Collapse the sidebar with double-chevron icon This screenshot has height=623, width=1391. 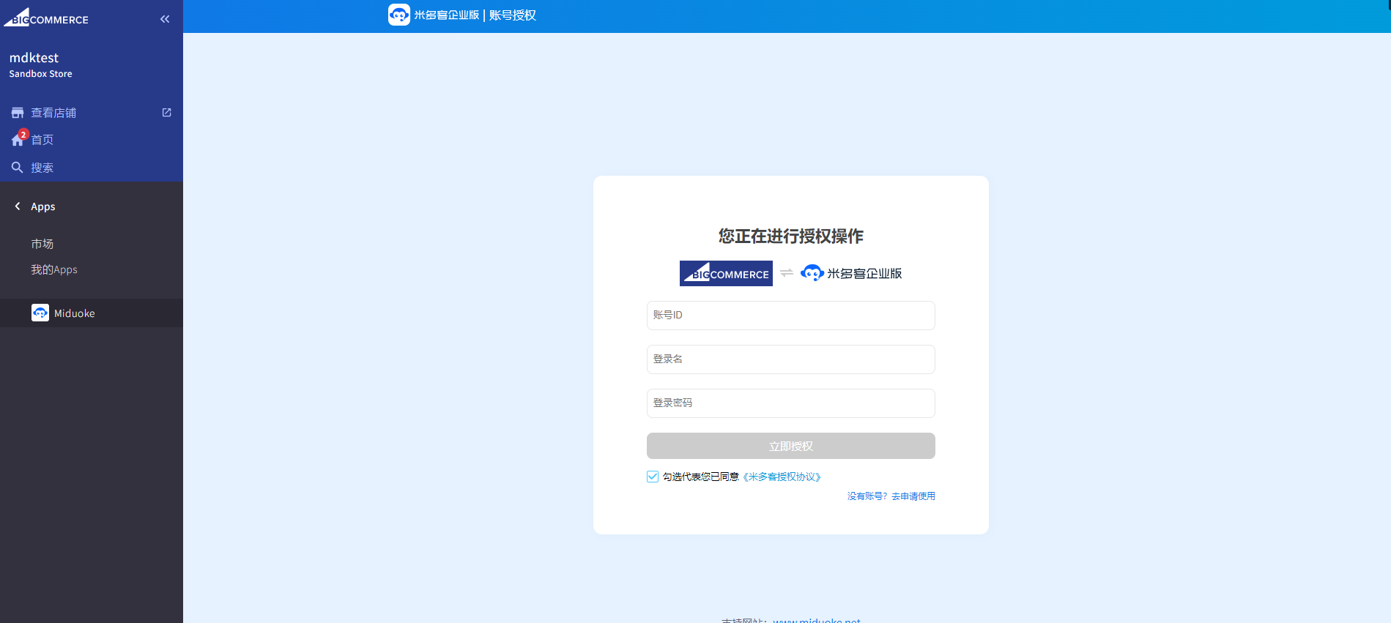165,19
